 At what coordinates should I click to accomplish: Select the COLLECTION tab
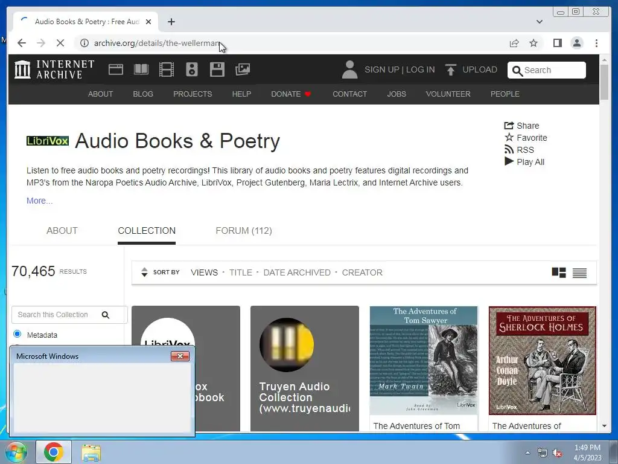point(147,231)
